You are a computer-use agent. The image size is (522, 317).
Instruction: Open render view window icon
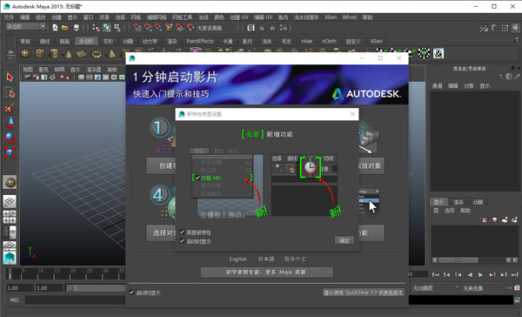pyautogui.click(x=251, y=28)
